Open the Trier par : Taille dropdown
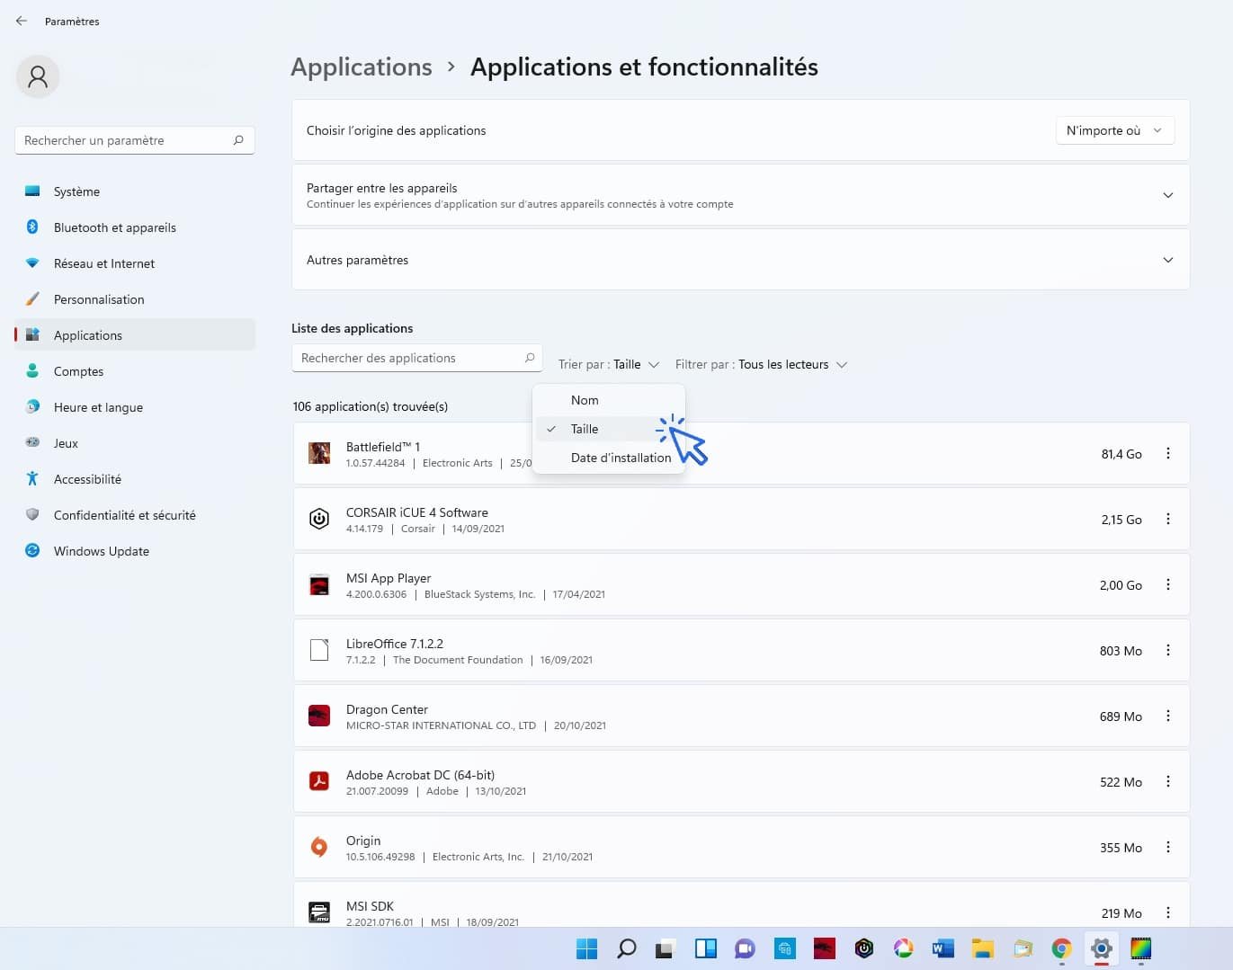Image resolution: width=1233 pixels, height=970 pixels. (x=609, y=364)
